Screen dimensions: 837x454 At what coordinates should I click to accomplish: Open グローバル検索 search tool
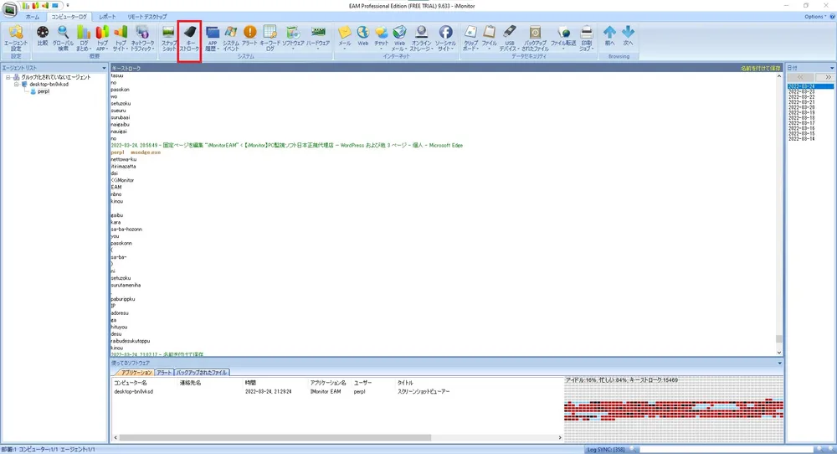pos(63,38)
